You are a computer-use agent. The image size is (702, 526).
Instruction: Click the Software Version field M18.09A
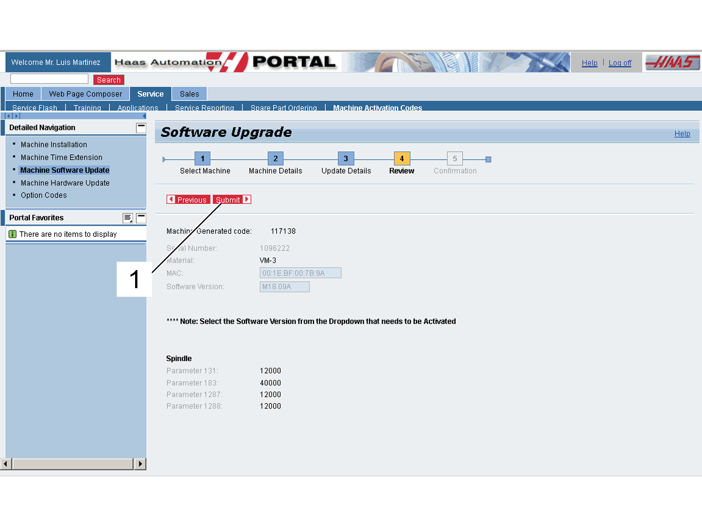pos(285,286)
